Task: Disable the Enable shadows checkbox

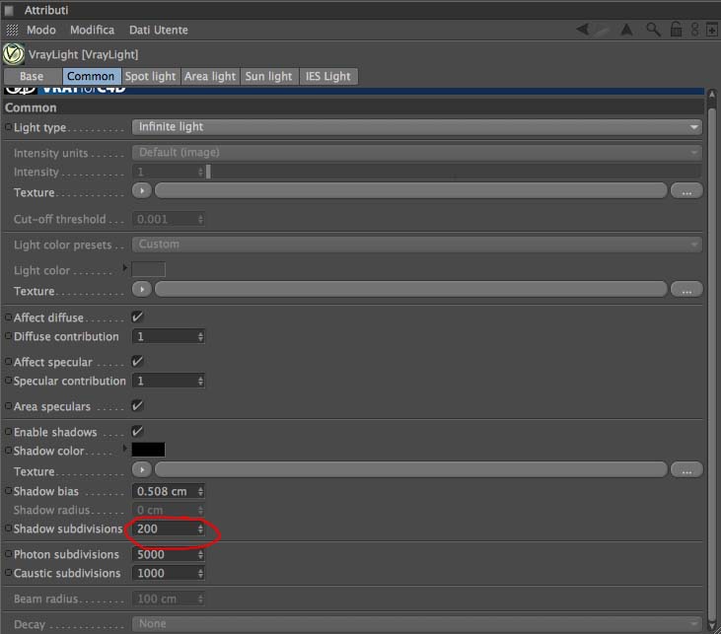Action: (137, 431)
